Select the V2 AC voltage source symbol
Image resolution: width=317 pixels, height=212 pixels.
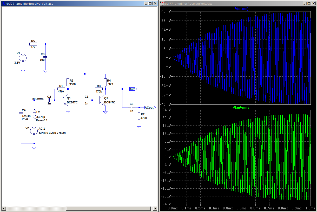[x=34, y=131]
